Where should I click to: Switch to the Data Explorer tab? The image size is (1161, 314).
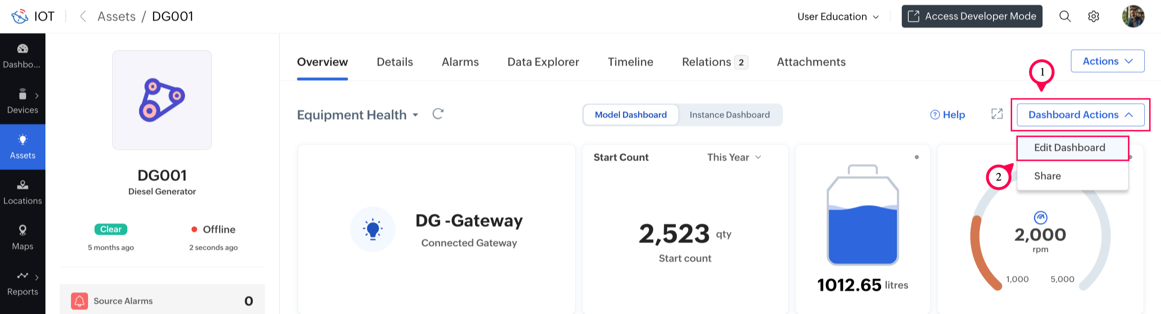tap(543, 62)
